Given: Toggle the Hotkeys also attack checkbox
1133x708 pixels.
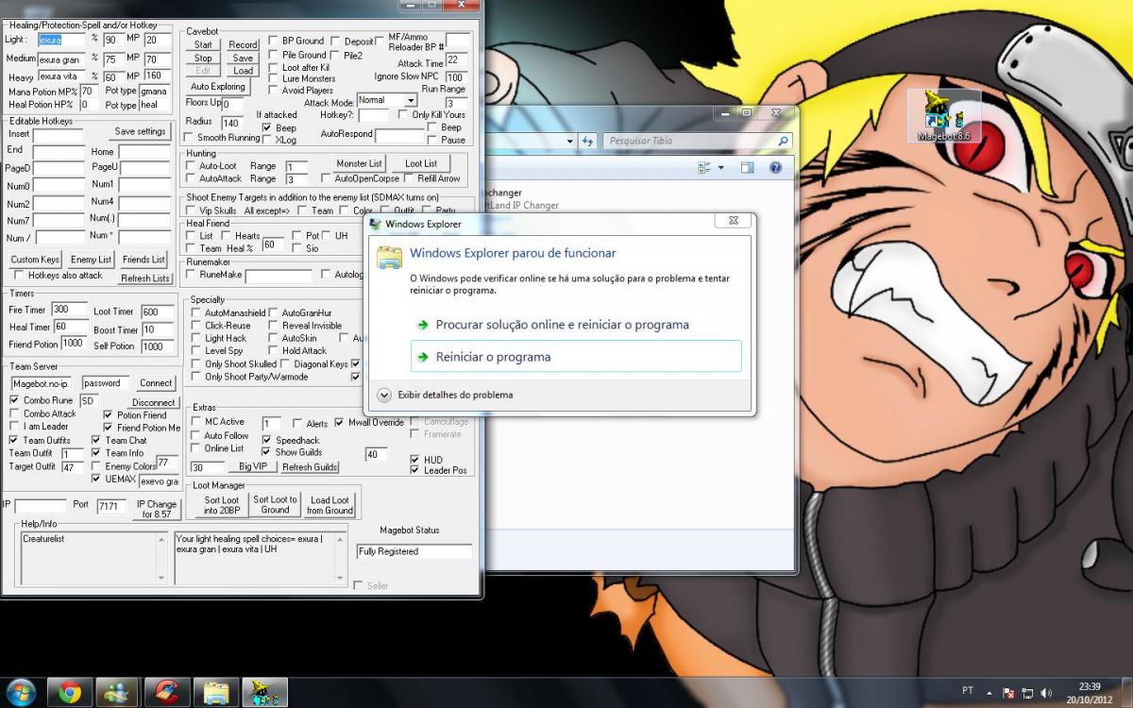Looking at the screenshot, I should pyautogui.click(x=18, y=276).
